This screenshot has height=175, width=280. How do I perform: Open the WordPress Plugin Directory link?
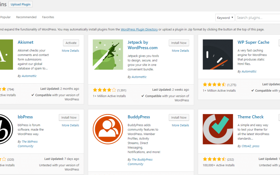(139, 29)
